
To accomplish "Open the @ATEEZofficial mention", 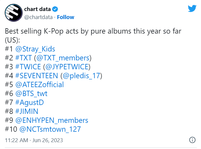I will pyautogui.click(x=40, y=85).
